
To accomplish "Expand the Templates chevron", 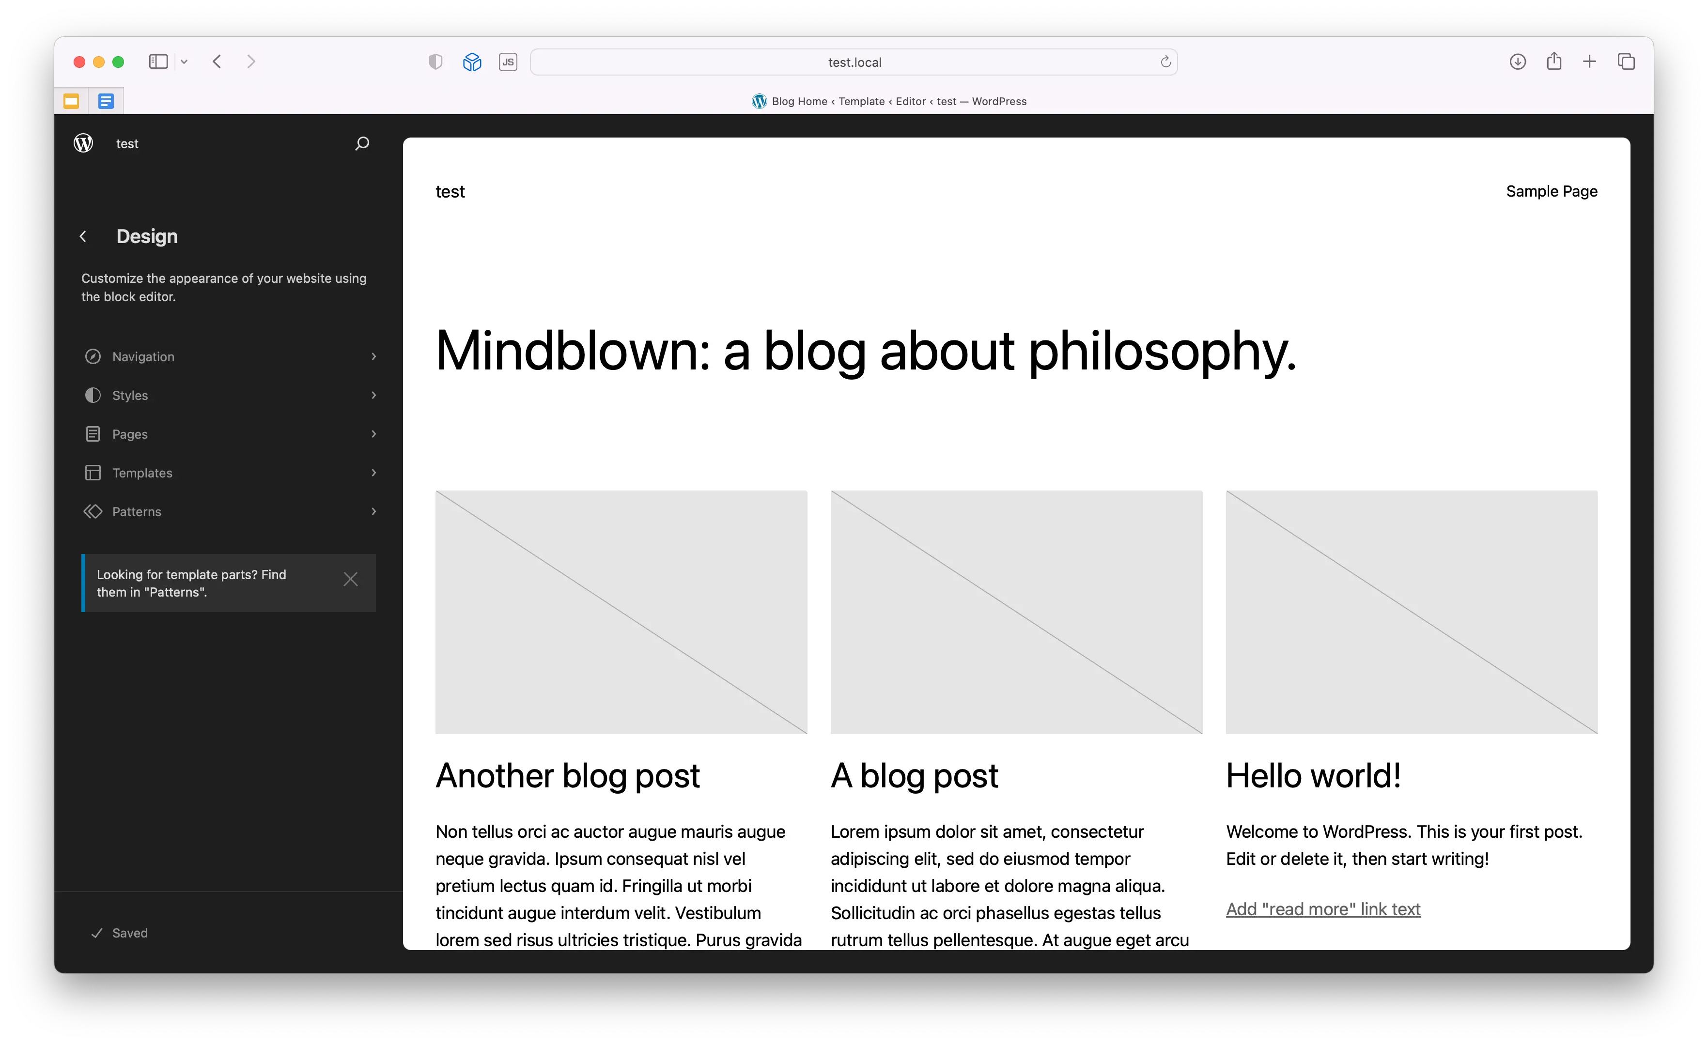I will tap(373, 473).
